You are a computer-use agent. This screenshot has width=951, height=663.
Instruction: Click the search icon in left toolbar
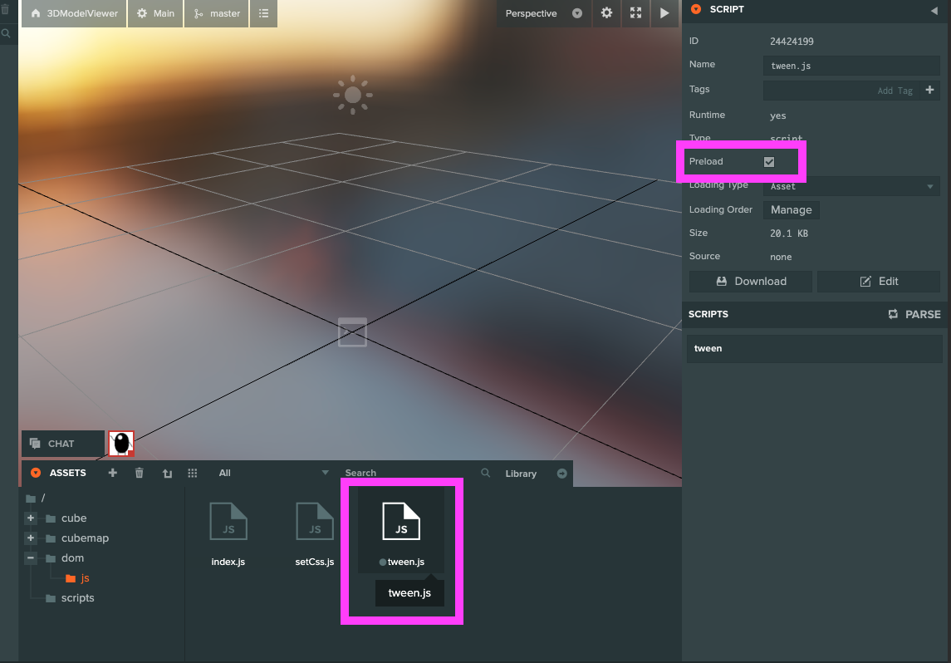click(x=6, y=33)
